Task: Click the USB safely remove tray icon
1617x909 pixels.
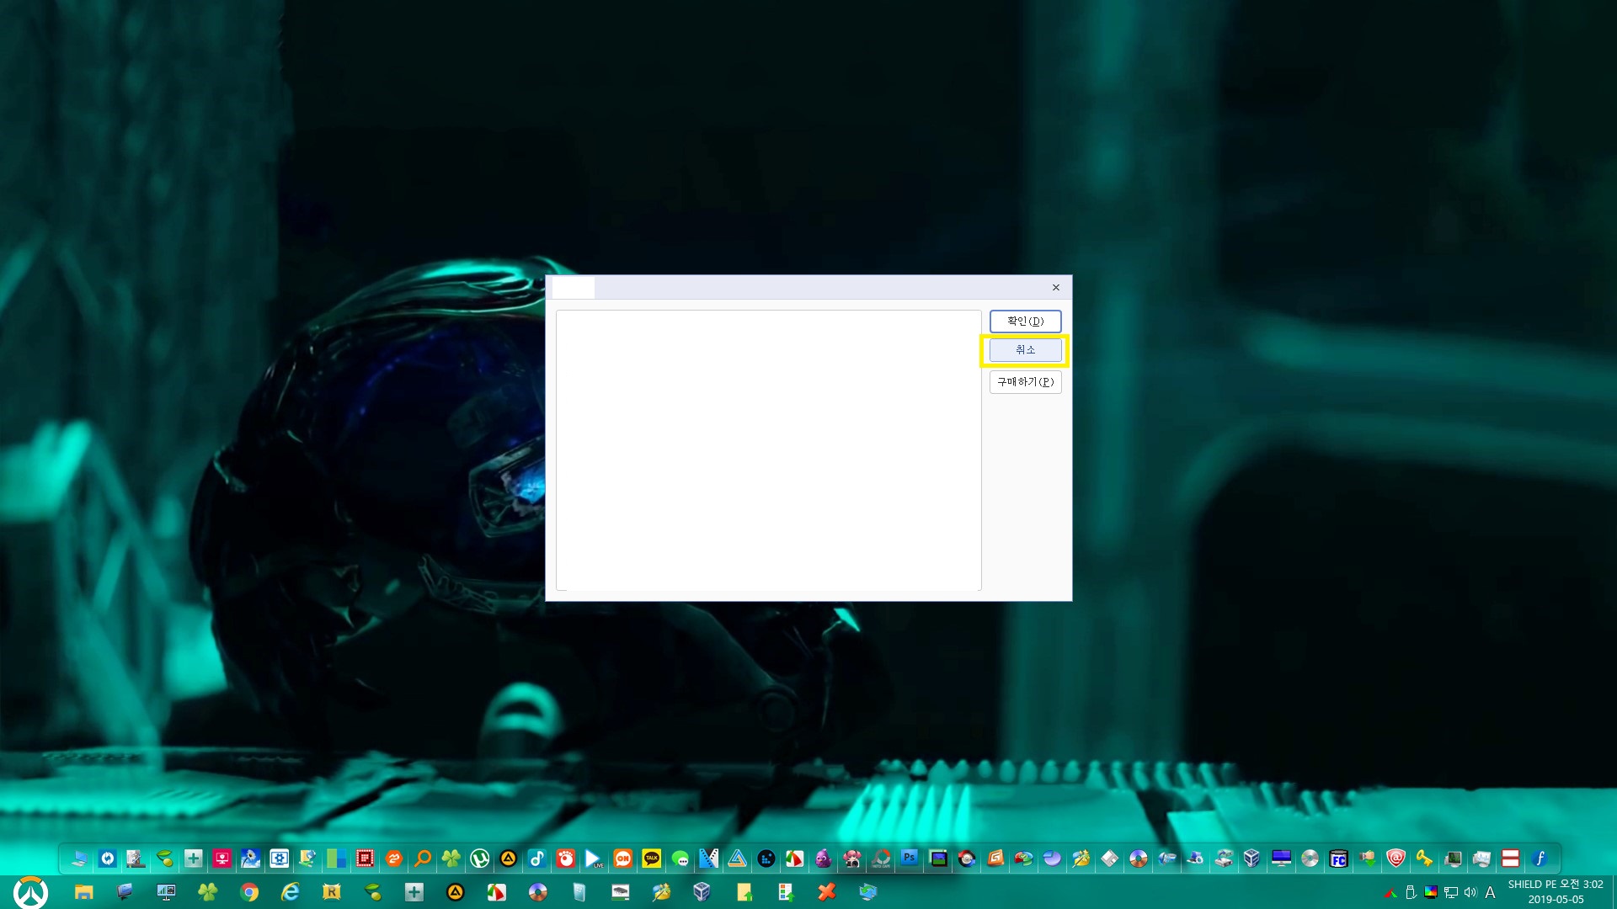Action: pos(1412,892)
